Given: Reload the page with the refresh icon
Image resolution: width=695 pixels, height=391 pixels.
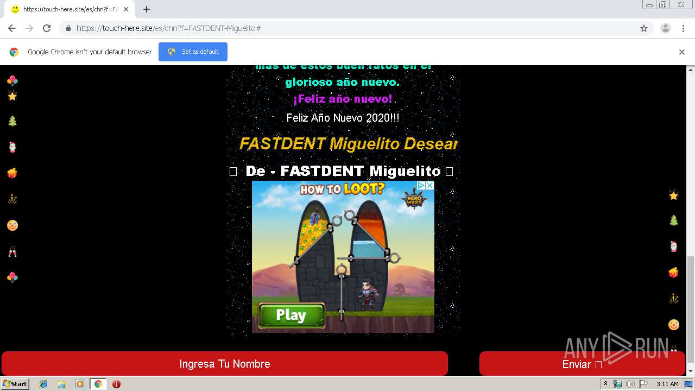Looking at the screenshot, I should click(x=47, y=28).
